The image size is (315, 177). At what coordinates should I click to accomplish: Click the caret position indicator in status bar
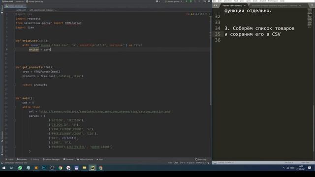170,163
